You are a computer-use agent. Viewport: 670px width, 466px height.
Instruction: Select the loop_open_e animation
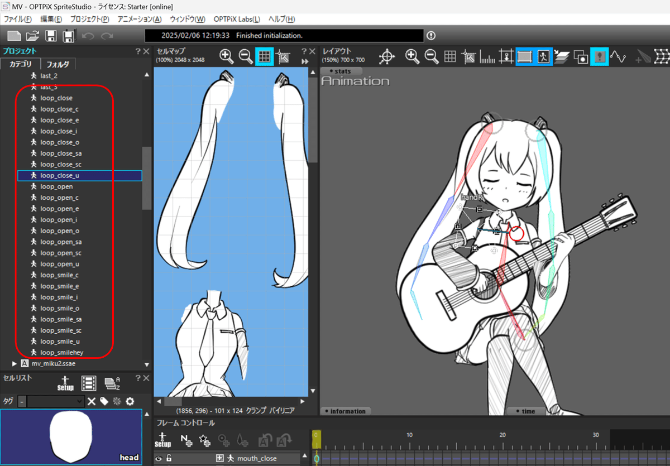60,209
